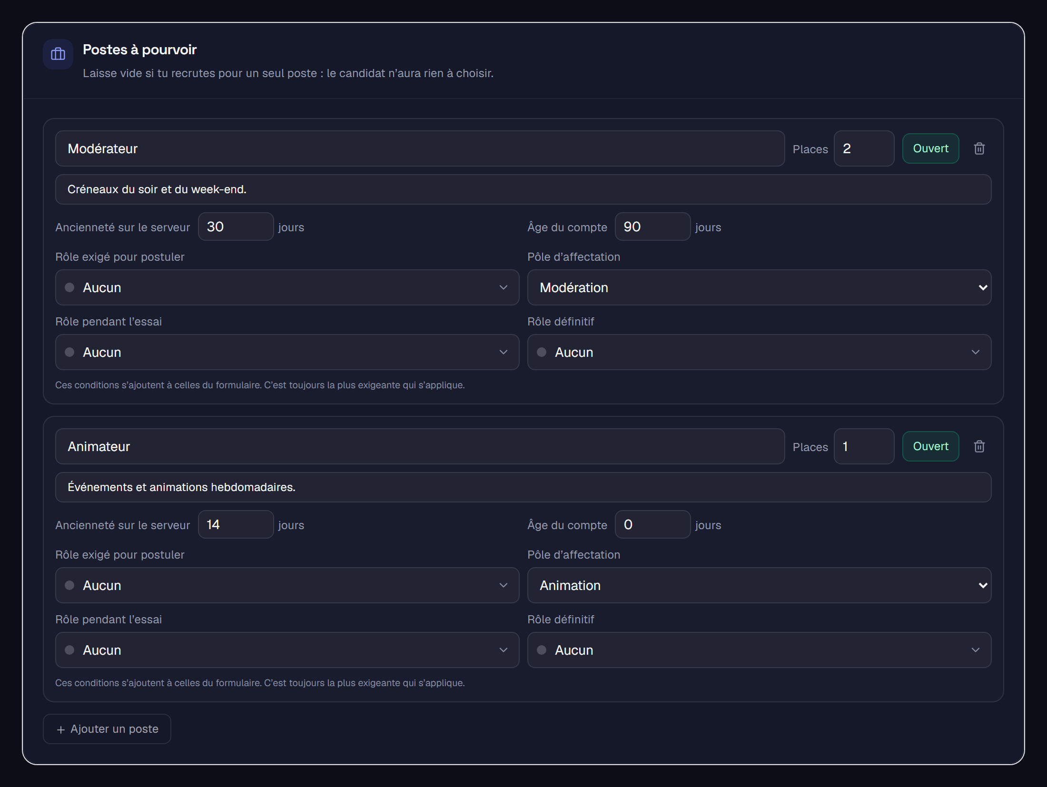Click Modérateur's Âge du compte field showing 90

pos(652,226)
